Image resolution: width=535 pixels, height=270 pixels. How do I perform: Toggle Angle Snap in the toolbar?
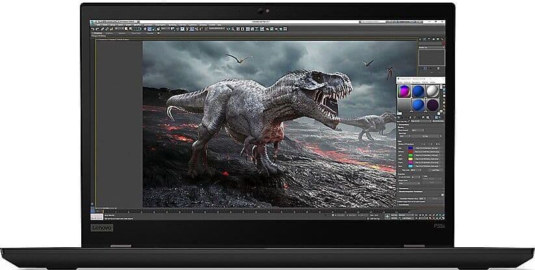pyautogui.click(x=192, y=29)
